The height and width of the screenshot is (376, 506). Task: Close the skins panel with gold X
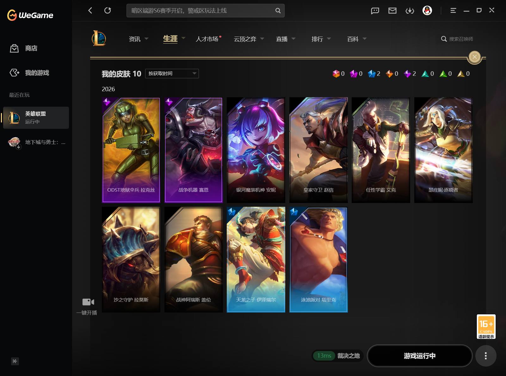[474, 57]
